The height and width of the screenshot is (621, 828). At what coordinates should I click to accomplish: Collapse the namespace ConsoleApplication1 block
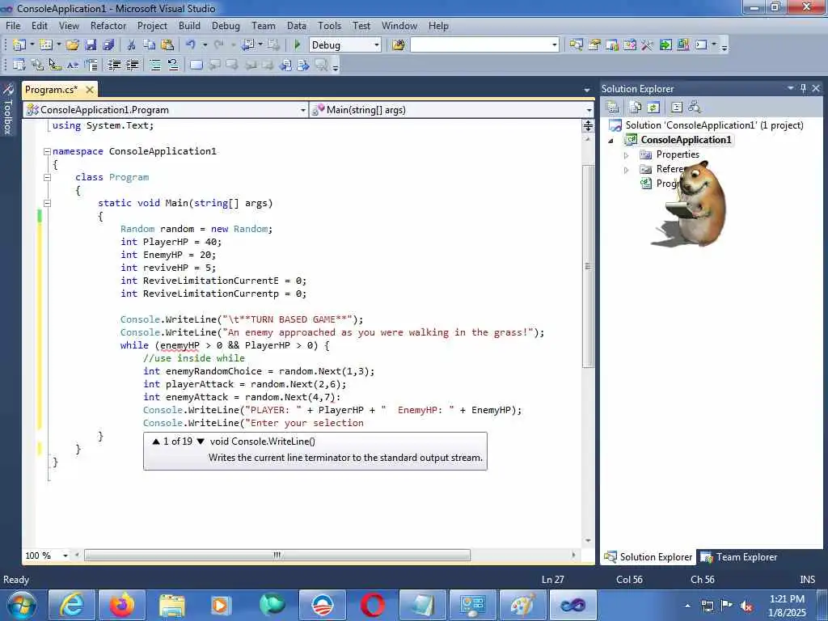pyautogui.click(x=47, y=151)
